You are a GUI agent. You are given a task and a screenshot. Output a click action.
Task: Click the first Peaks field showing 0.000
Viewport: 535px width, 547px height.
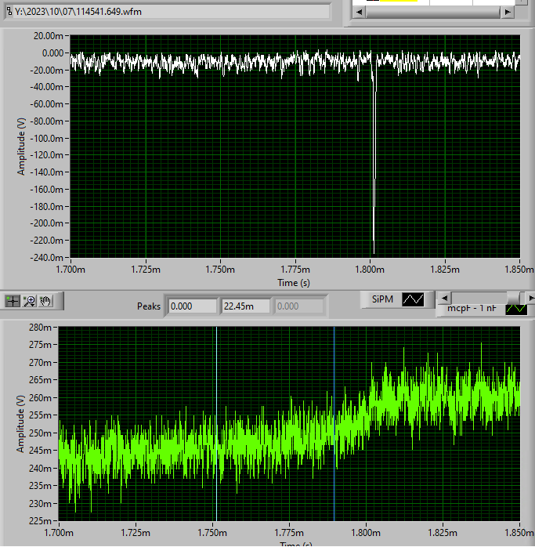coord(192,306)
